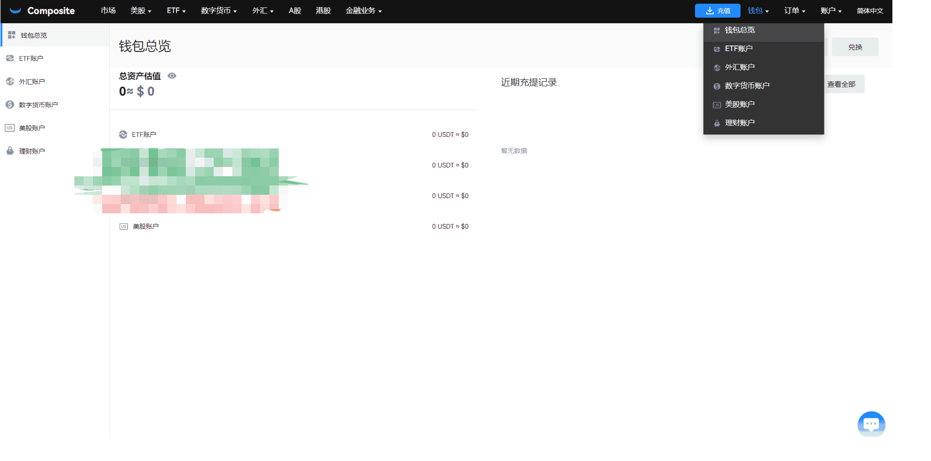931x461 pixels.
Task: Click the 理财账户 icon in sidebar
Action: pos(10,151)
